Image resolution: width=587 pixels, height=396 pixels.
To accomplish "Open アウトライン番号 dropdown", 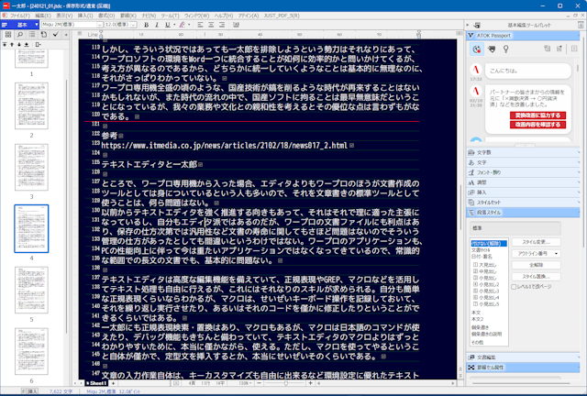I will click(536, 254).
